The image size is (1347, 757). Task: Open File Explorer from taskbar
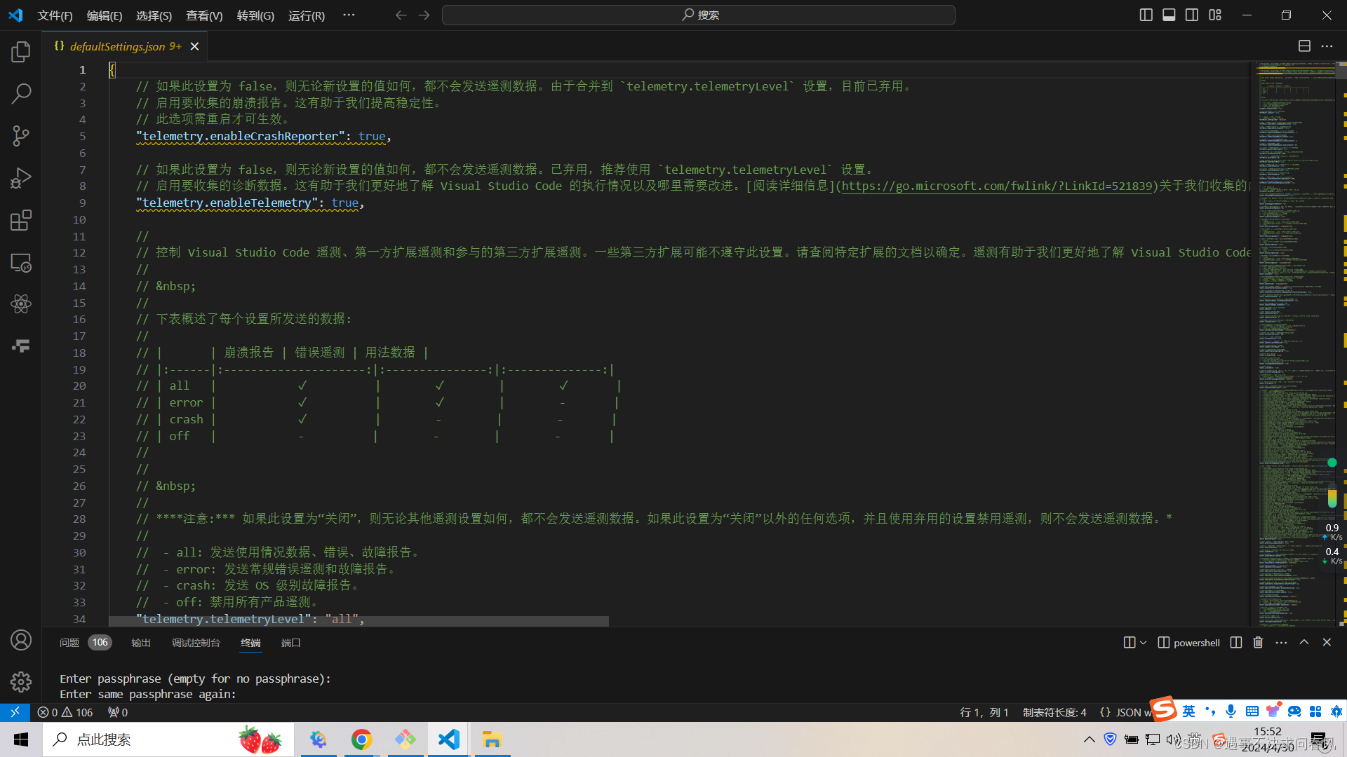point(492,739)
